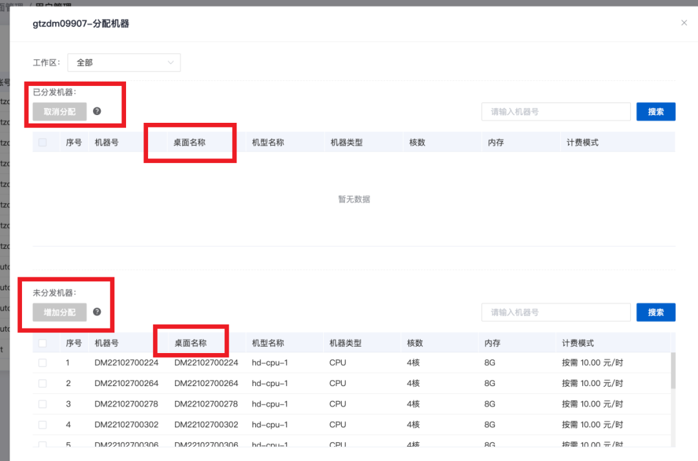Select checkbox for machine DM22102700264
Viewport: 698px width, 461px height.
point(43,383)
